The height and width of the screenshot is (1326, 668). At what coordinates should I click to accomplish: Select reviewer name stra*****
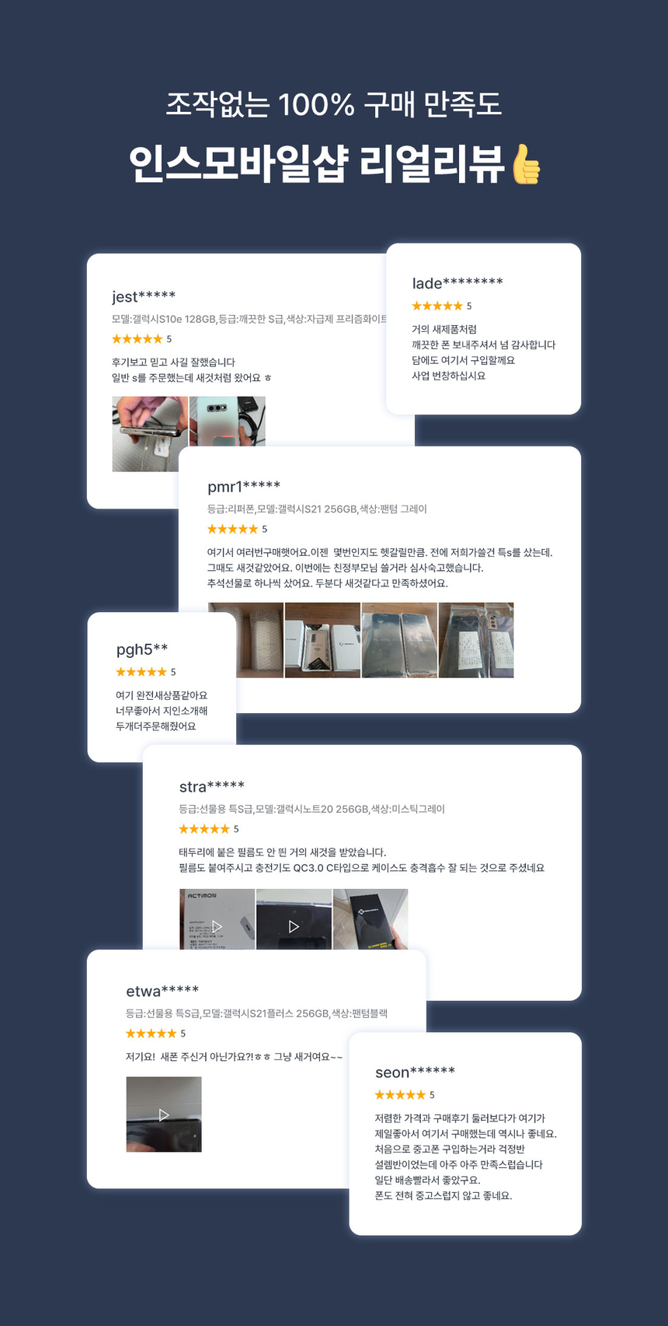click(212, 786)
